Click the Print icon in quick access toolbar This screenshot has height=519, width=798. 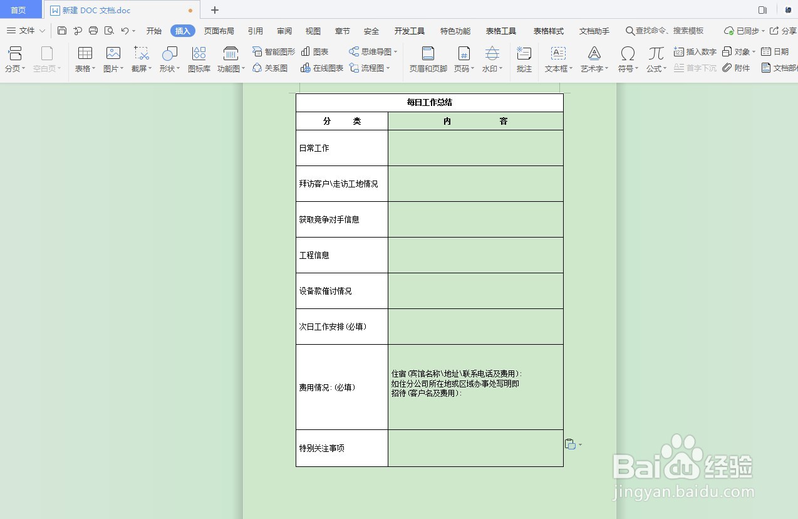pos(93,31)
